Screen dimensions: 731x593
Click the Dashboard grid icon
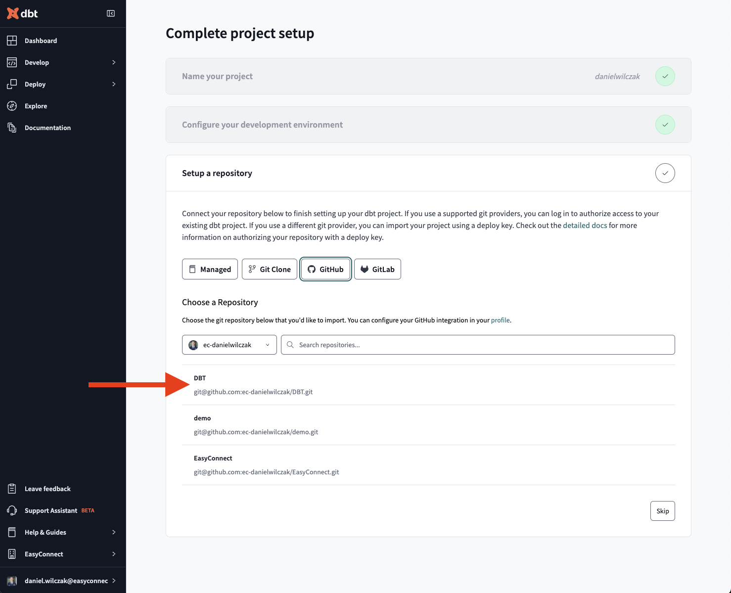[12, 41]
